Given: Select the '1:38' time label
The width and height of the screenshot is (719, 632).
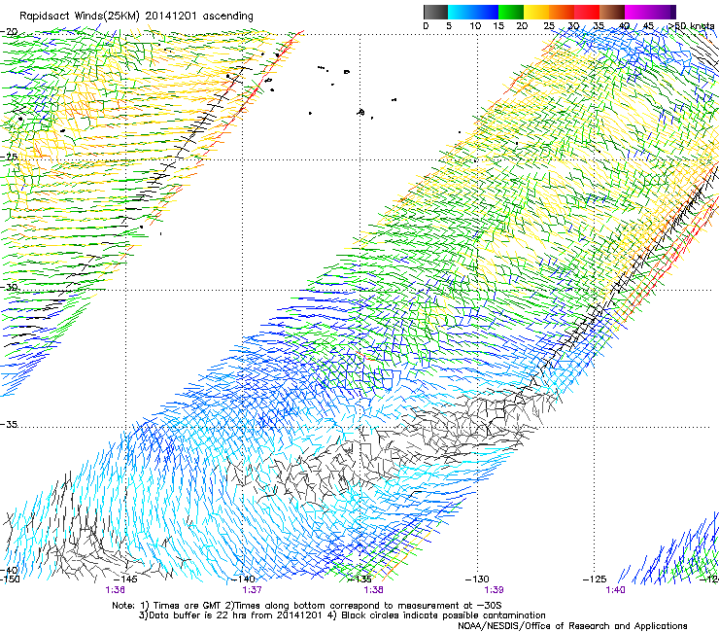Looking at the screenshot, I should click(x=373, y=590).
